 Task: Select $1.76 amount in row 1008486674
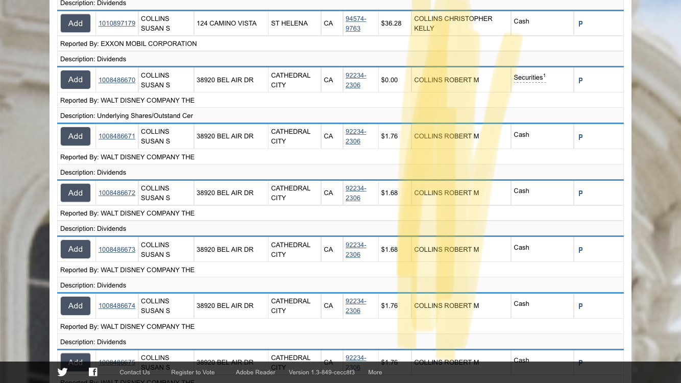[x=390, y=306]
